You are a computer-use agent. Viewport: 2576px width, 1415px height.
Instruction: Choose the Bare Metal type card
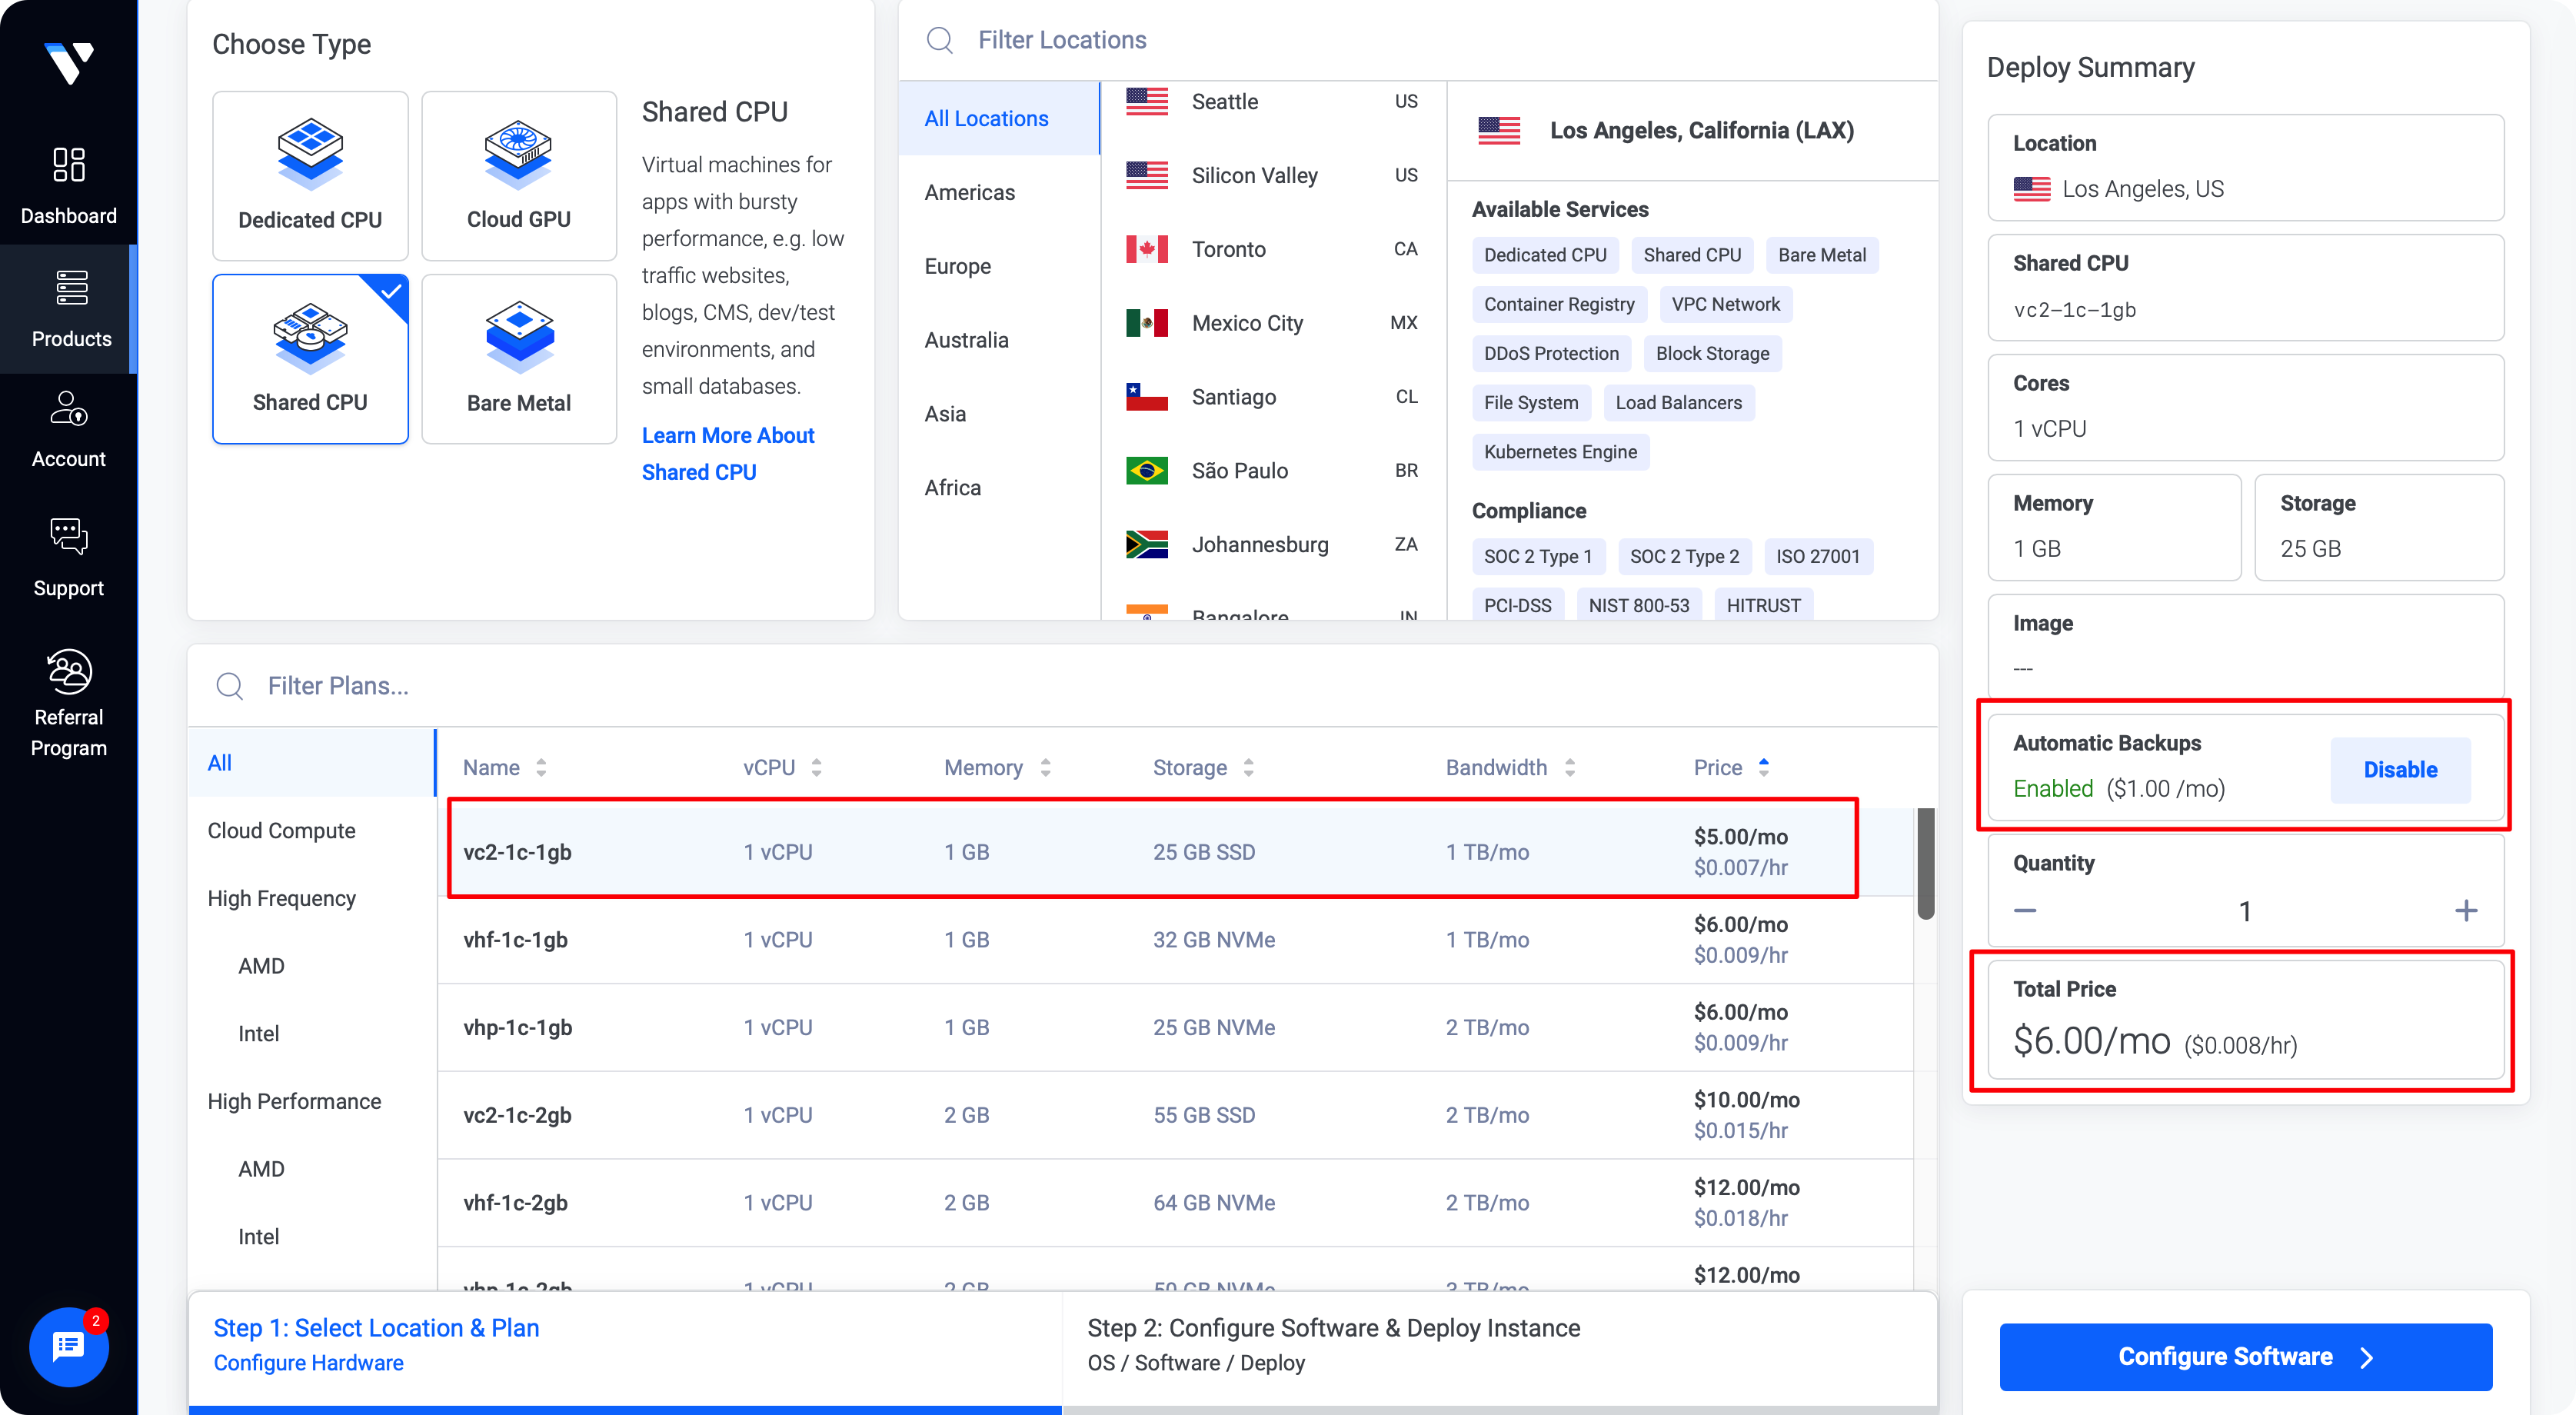point(518,359)
